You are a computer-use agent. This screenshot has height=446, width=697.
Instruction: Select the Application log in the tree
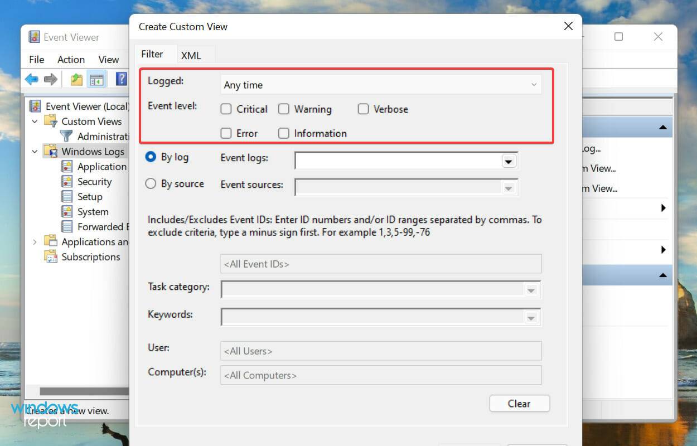(x=102, y=166)
